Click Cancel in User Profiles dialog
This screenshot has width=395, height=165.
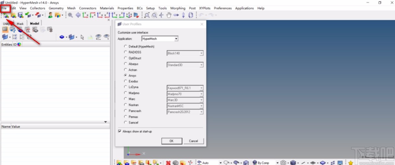193,141
